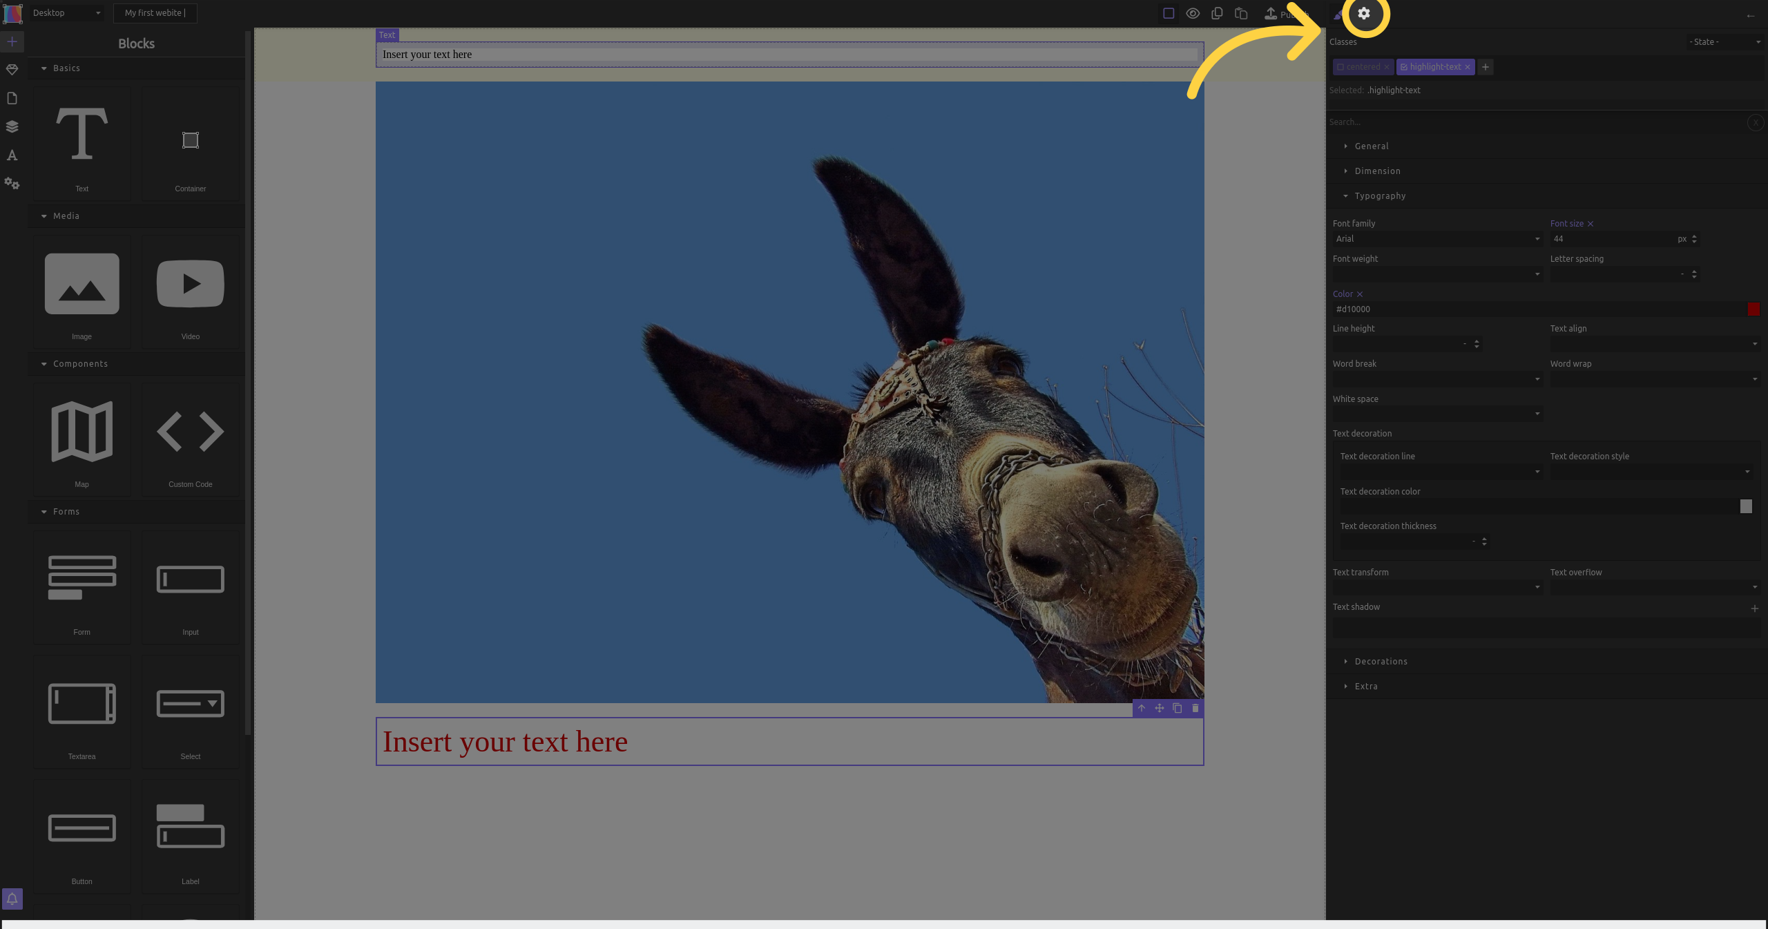The image size is (1768, 929).
Task: Expand the General style section
Action: pyautogui.click(x=1546, y=146)
